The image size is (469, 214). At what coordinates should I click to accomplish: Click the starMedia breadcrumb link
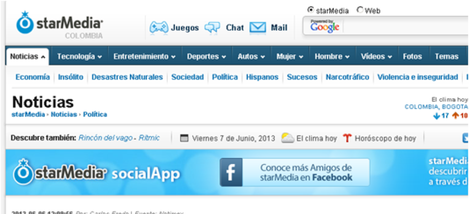click(x=29, y=114)
